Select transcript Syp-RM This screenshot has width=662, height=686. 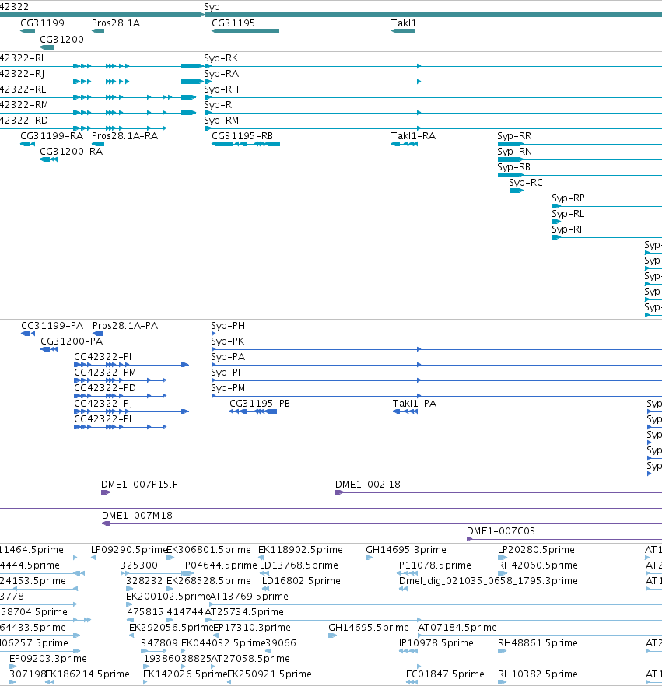point(222,121)
